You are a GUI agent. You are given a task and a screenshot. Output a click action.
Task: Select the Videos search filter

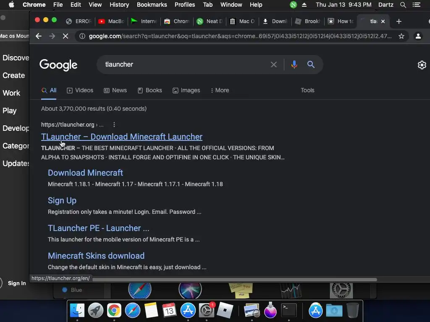pos(80,91)
